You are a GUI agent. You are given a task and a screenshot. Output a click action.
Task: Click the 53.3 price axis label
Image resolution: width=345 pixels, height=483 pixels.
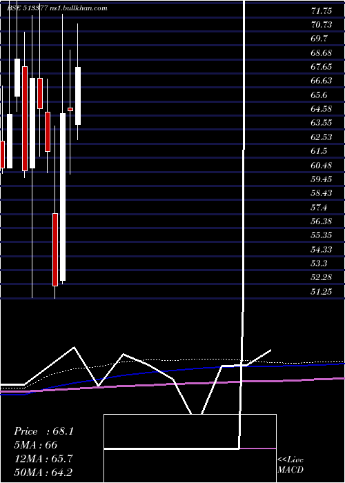pyautogui.click(x=319, y=264)
